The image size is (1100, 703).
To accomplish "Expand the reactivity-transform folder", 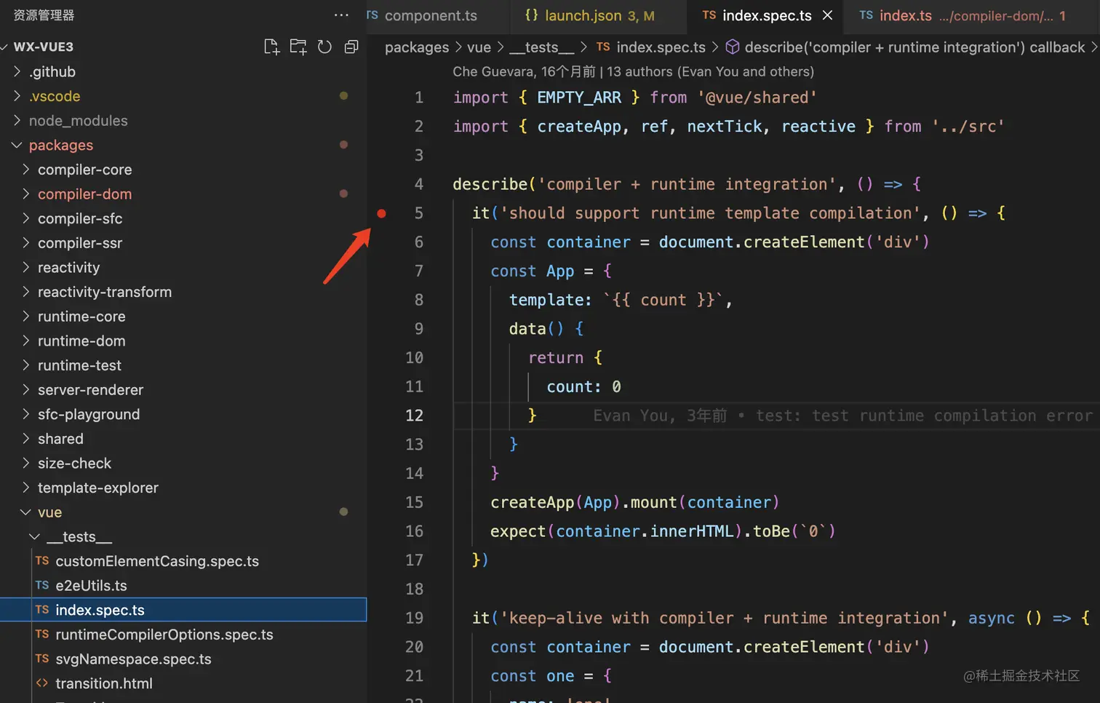I will [x=183, y=292].
